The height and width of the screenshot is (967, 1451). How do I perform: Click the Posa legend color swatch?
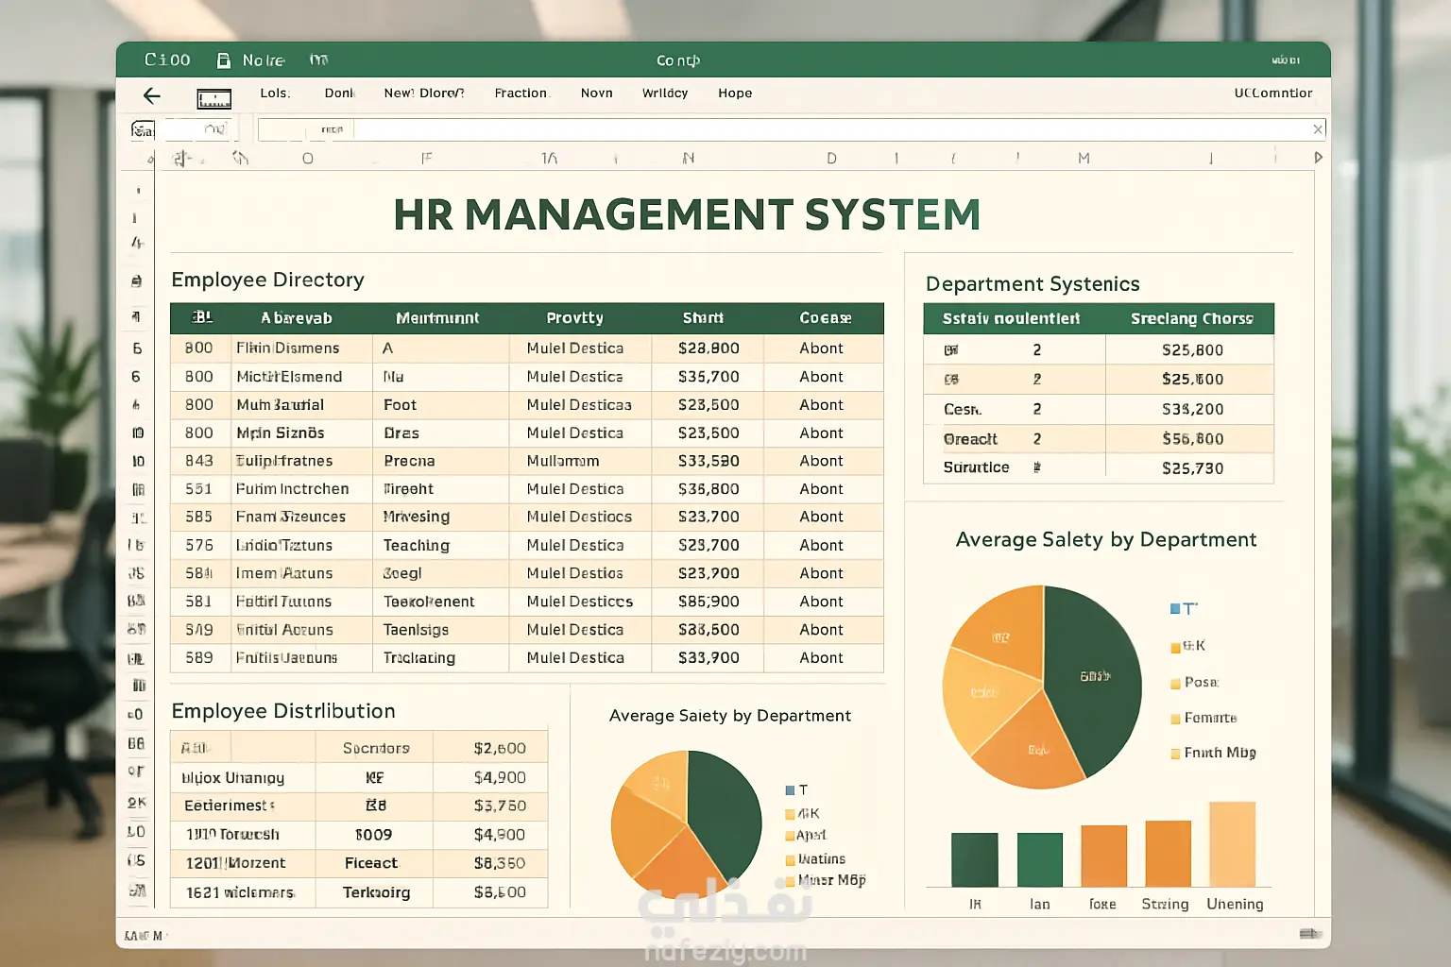pos(1176,683)
